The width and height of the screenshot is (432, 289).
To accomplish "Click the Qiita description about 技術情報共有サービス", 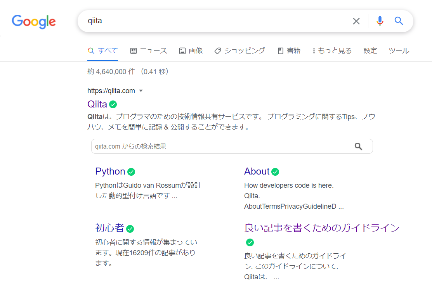I will [x=231, y=122].
